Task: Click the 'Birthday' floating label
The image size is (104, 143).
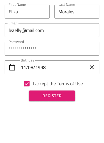Action: click(27, 60)
